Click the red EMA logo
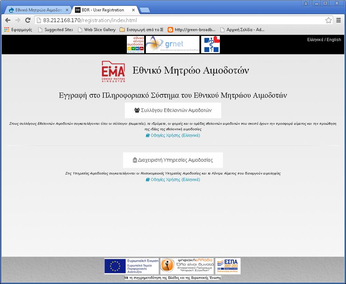The height and width of the screenshot is (284, 346). [113, 72]
